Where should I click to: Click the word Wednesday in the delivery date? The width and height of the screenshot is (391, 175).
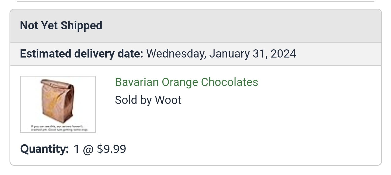tap(176, 54)
